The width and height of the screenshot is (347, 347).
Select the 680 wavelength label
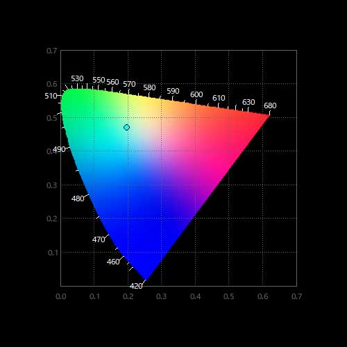(x=270, y=105)
